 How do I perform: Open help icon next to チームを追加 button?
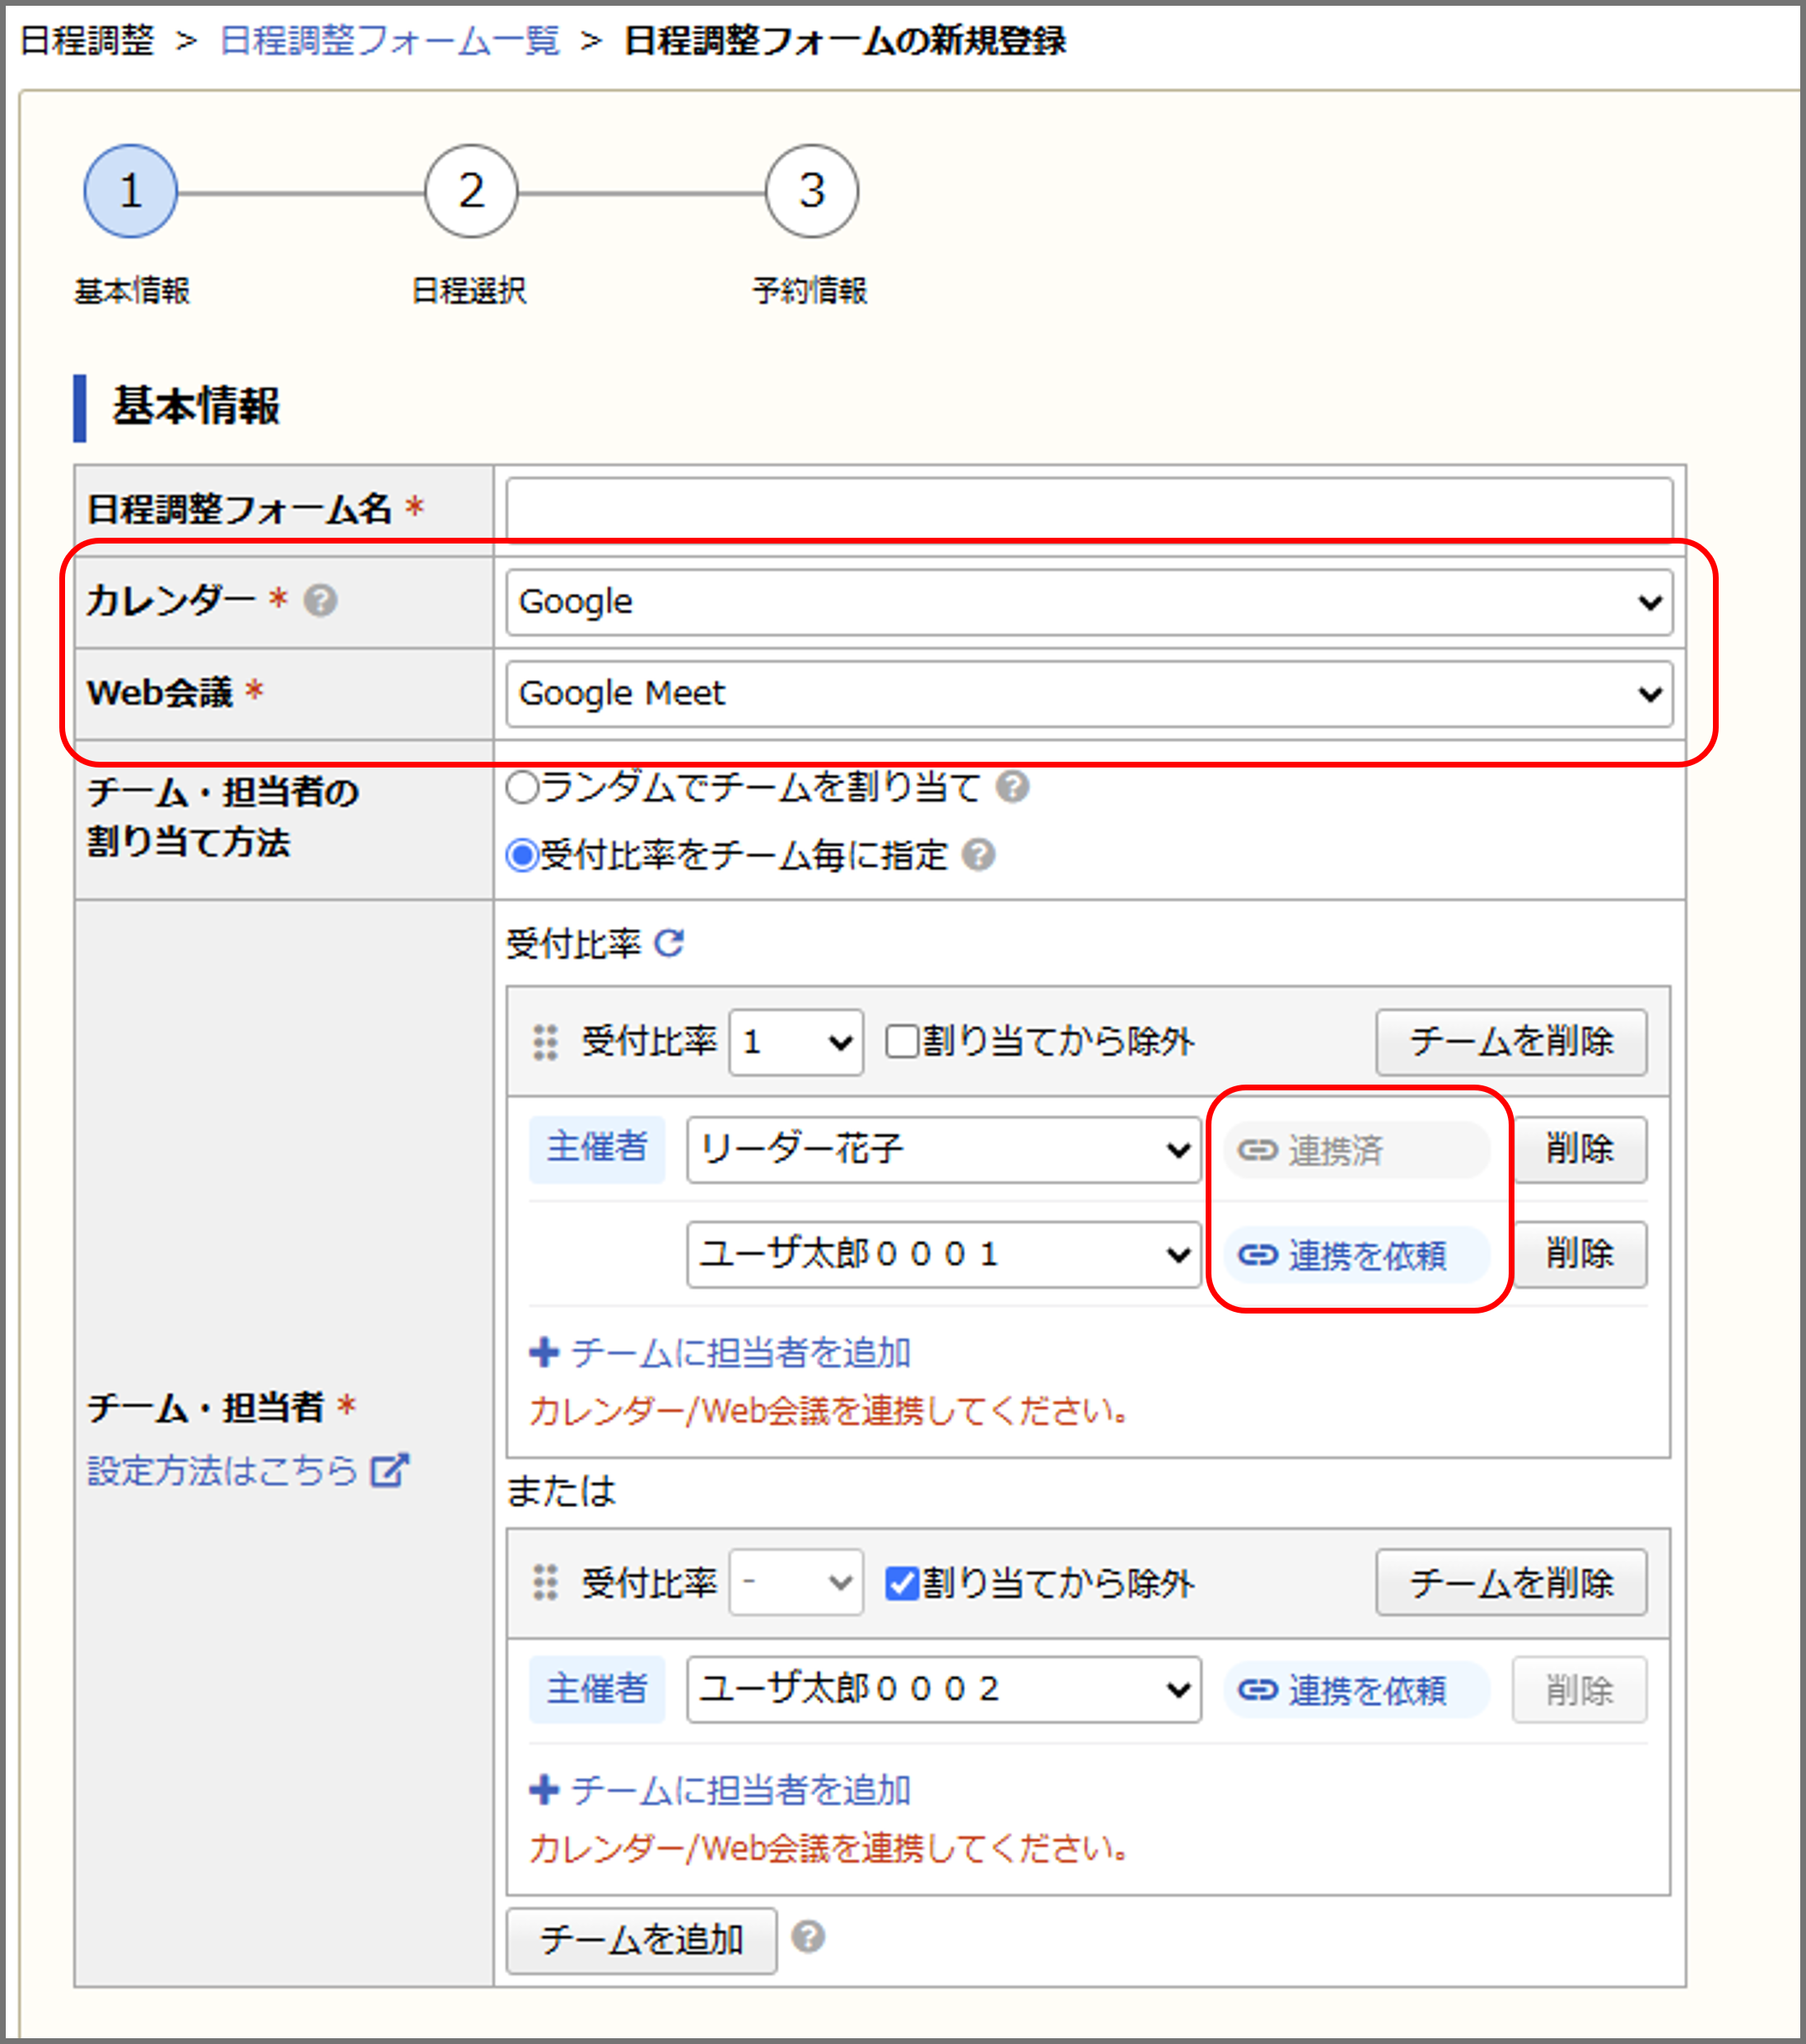pos(808,1937)
